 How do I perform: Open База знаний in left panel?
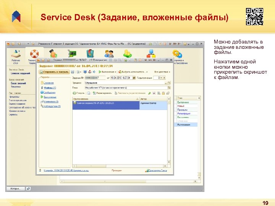[18, 84]
